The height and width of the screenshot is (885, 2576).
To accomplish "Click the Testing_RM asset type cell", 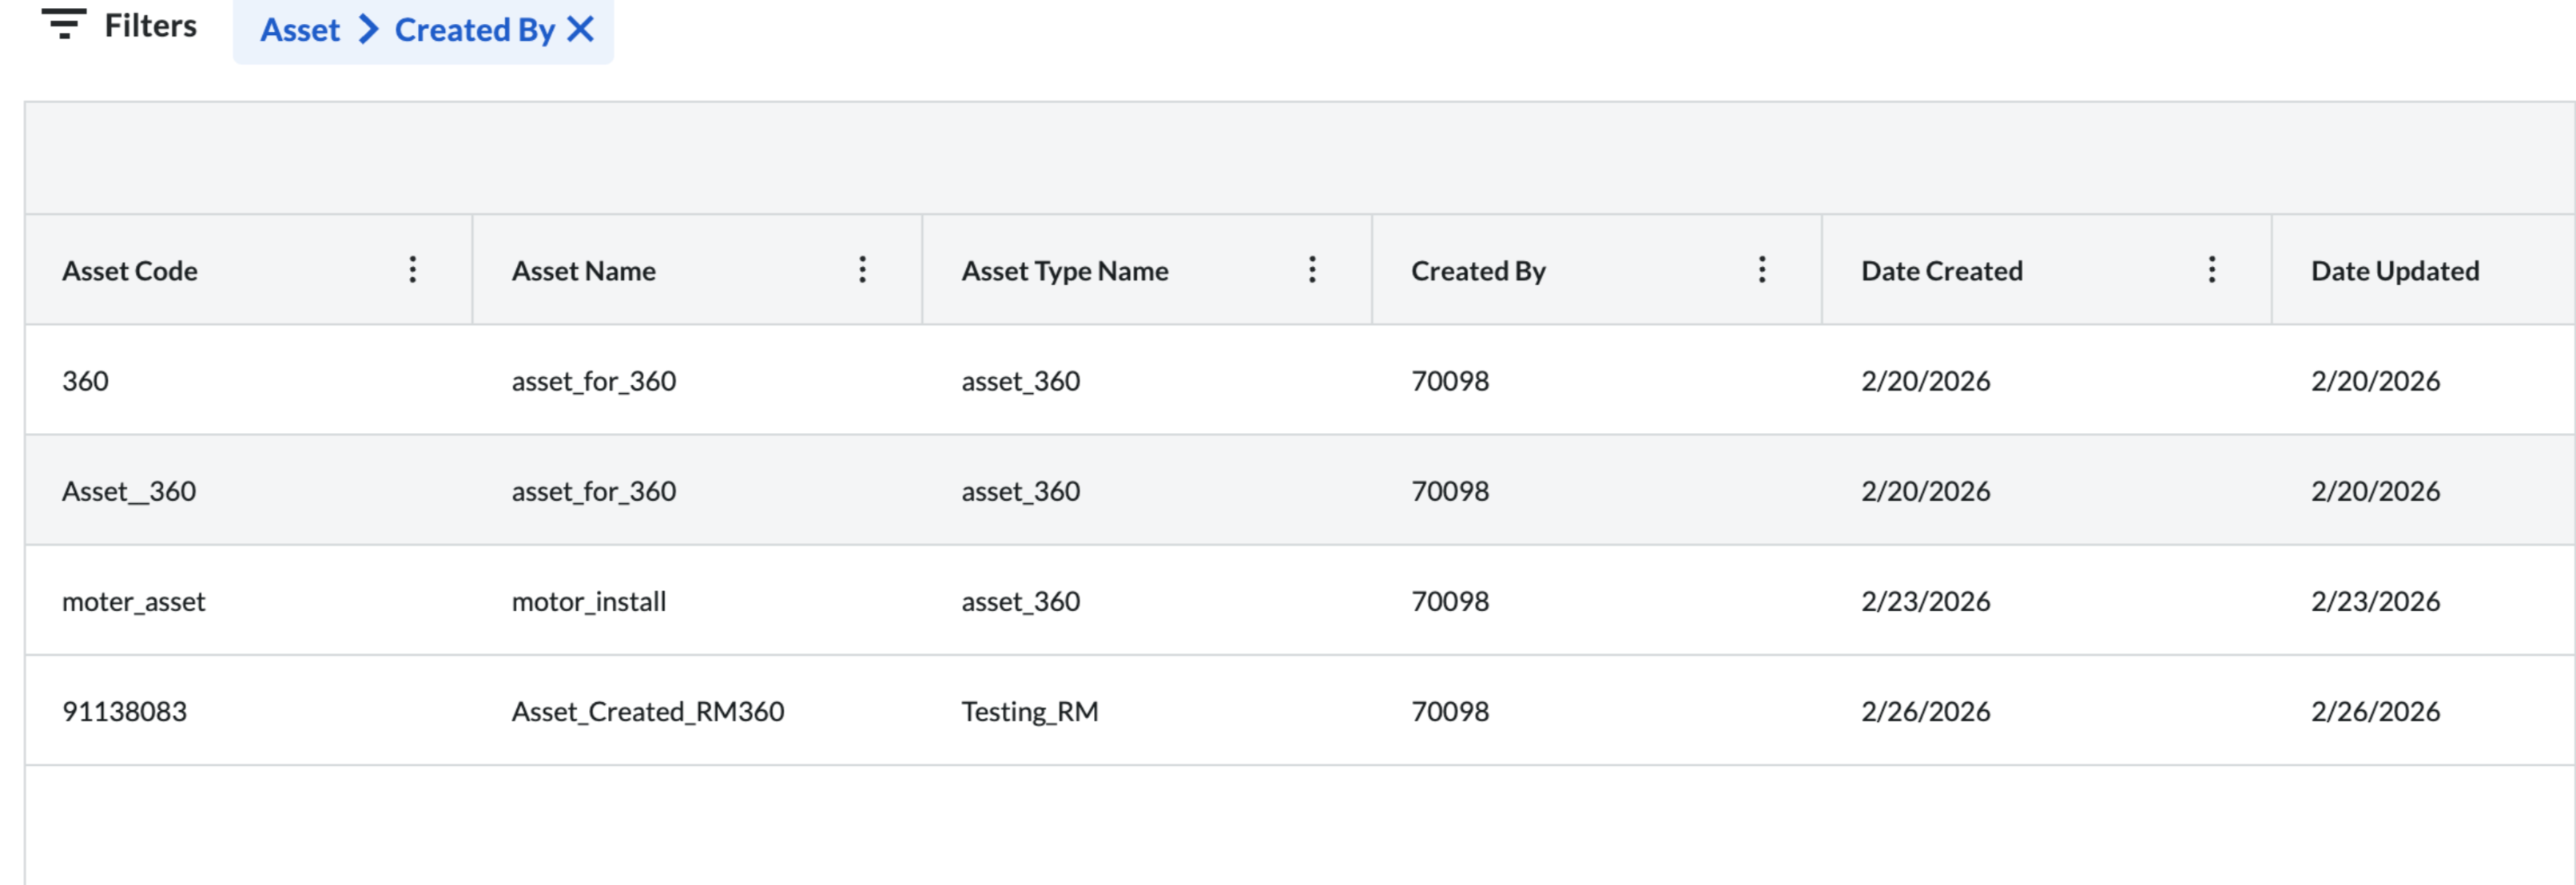I will 1029,711.
